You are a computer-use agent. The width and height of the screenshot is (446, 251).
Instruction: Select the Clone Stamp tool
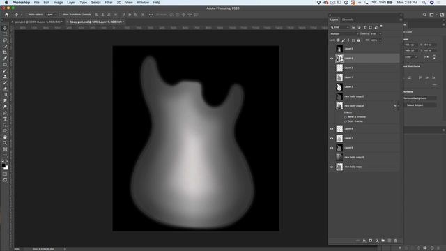coord(5,77)
